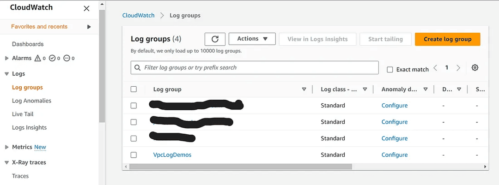Check the third redacted log group row

(134, 138)
